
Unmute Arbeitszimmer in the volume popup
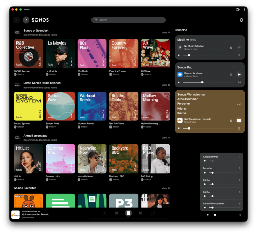point(205,161)
